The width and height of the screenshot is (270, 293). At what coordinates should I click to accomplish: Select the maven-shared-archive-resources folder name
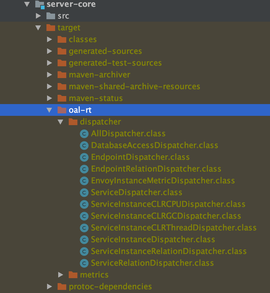click(134, 86)
